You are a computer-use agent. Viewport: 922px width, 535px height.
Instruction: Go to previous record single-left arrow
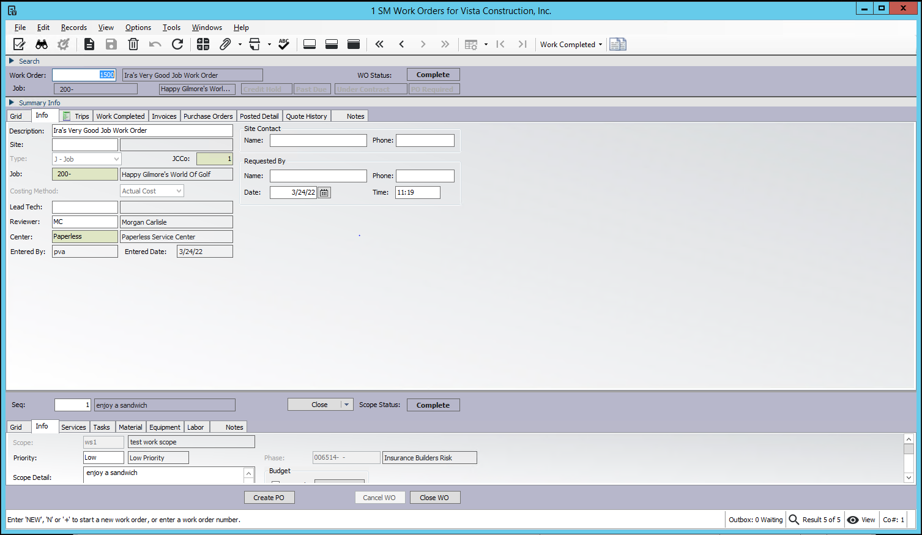click(x=401, y=44)
